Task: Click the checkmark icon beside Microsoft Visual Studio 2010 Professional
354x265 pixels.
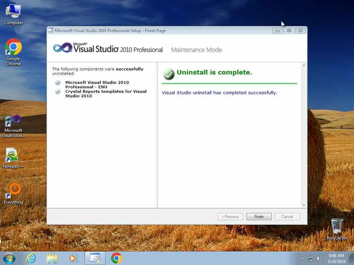Action: click(x=58, y=83)
